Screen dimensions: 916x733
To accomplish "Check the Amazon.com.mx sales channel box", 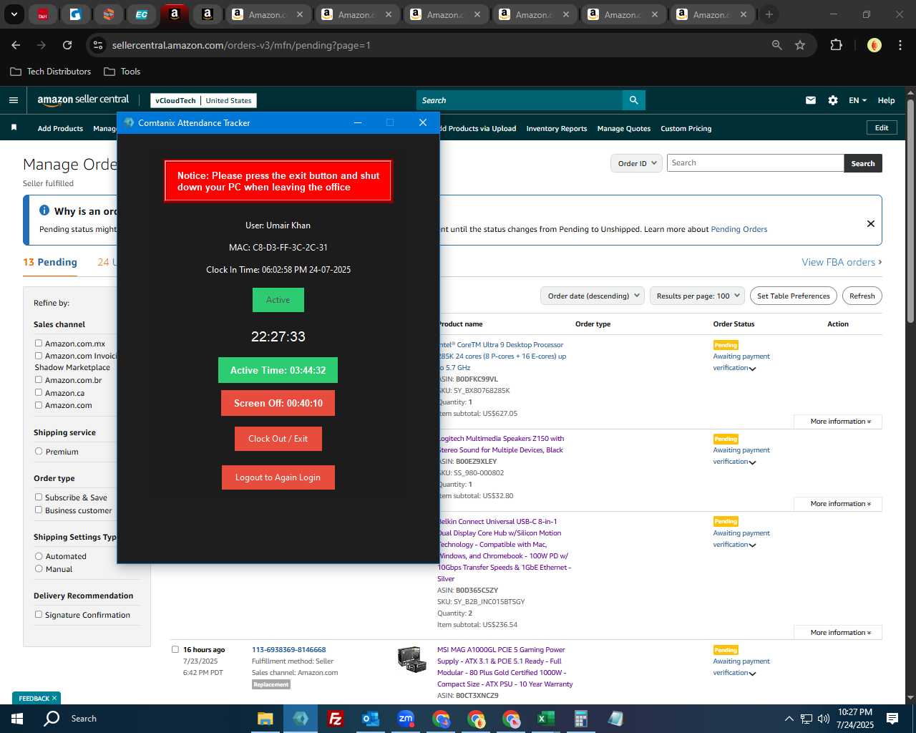I will (39, 343).
